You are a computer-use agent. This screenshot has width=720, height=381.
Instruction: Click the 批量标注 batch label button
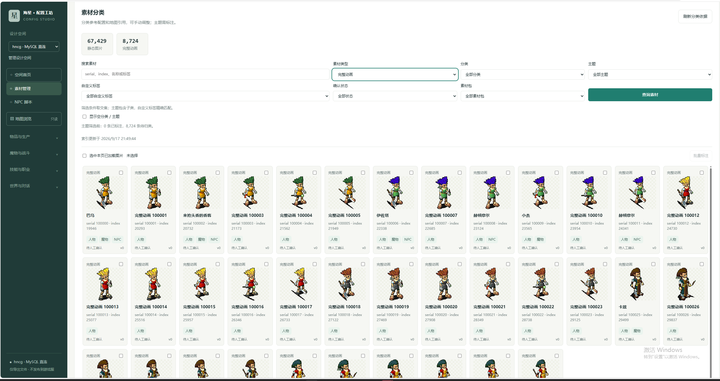click(701, 156)
